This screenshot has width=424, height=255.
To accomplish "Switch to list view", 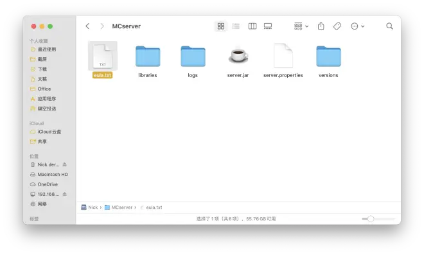I will (236, 26).
